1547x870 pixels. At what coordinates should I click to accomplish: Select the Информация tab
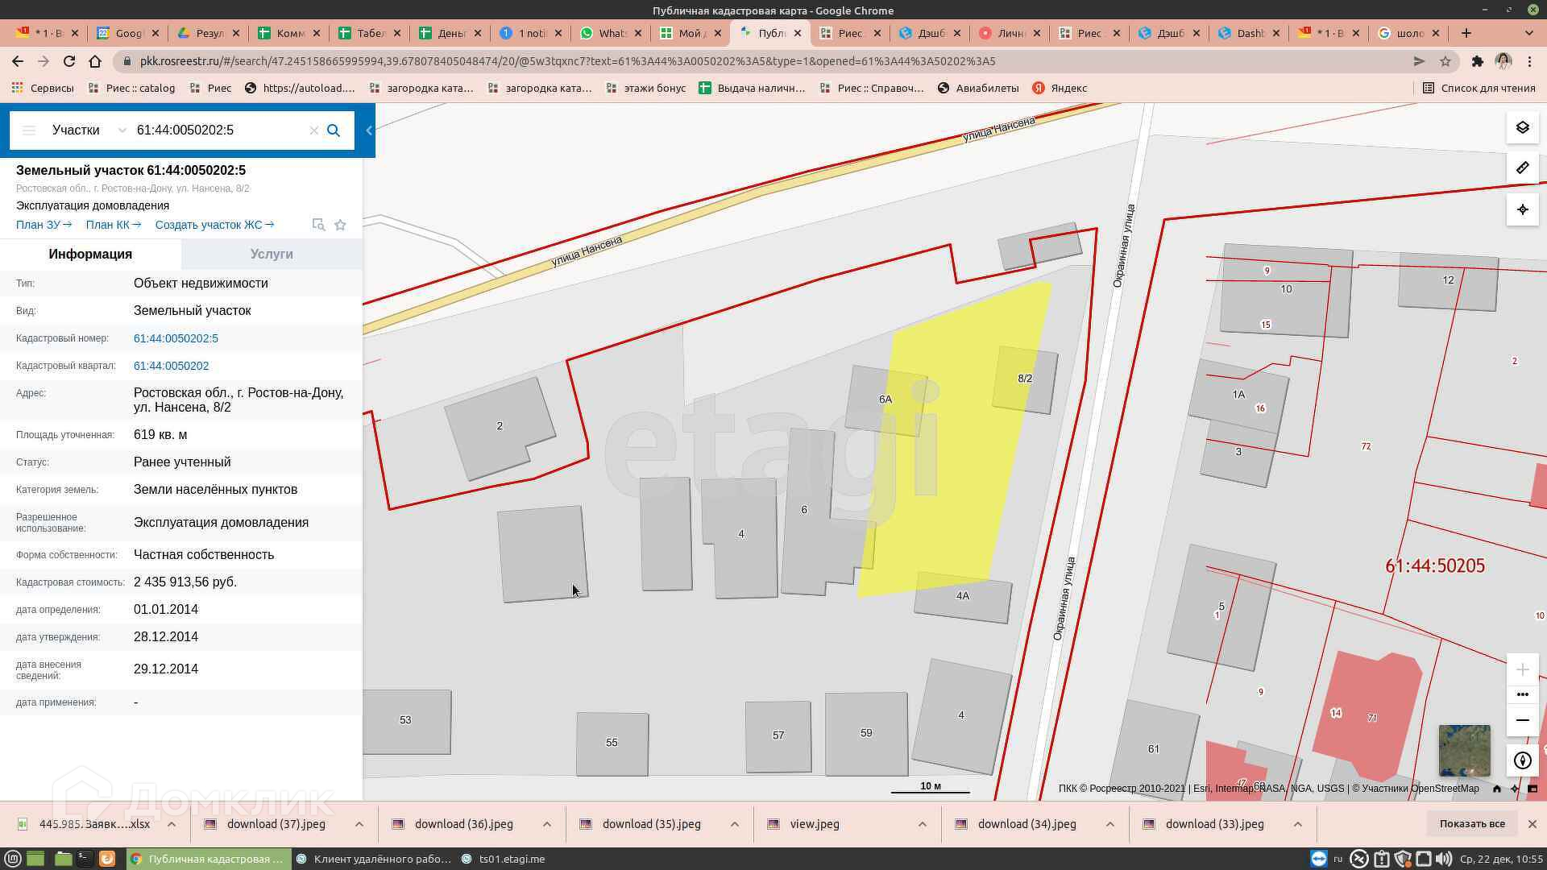90,254
